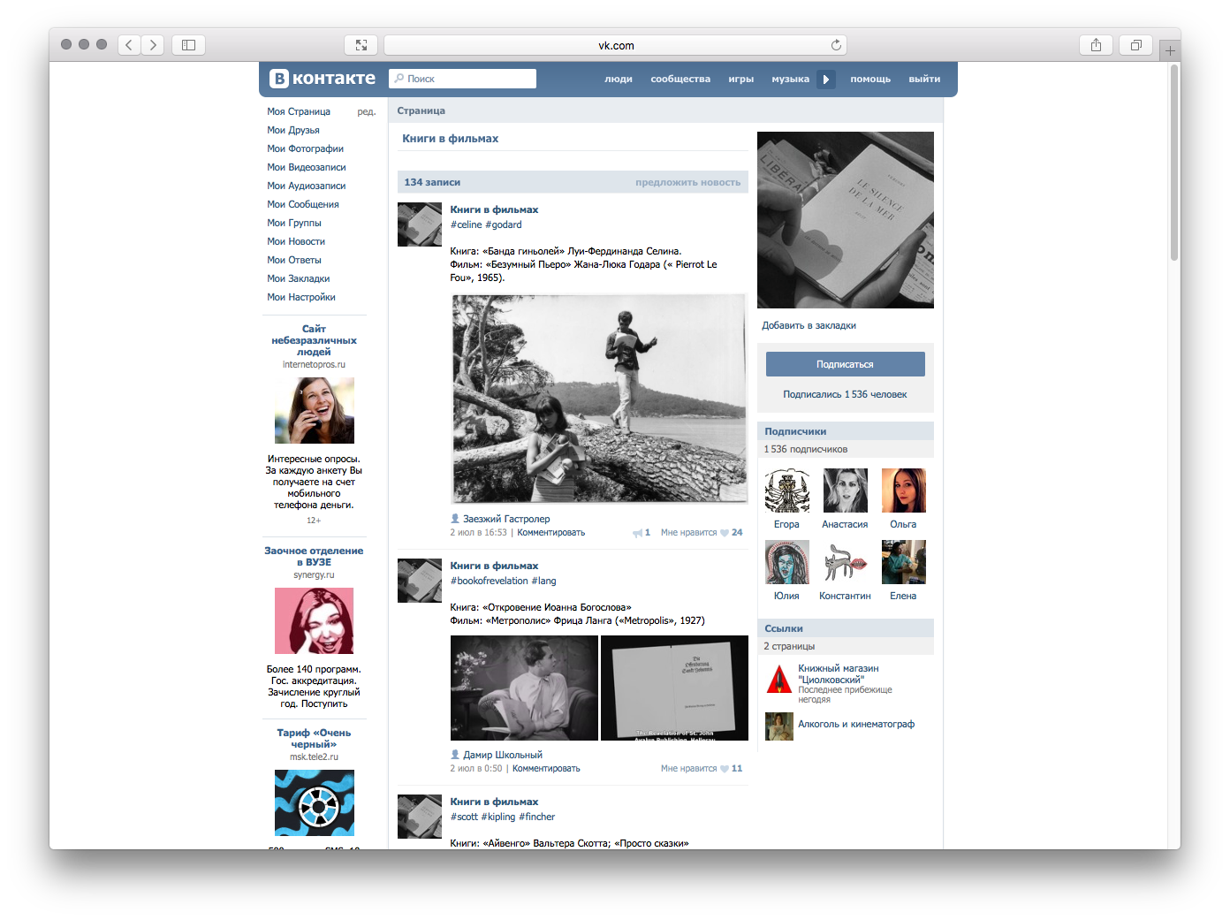
Task: Go forward with Safari forward arrow
Action: (x=153, y=45)
